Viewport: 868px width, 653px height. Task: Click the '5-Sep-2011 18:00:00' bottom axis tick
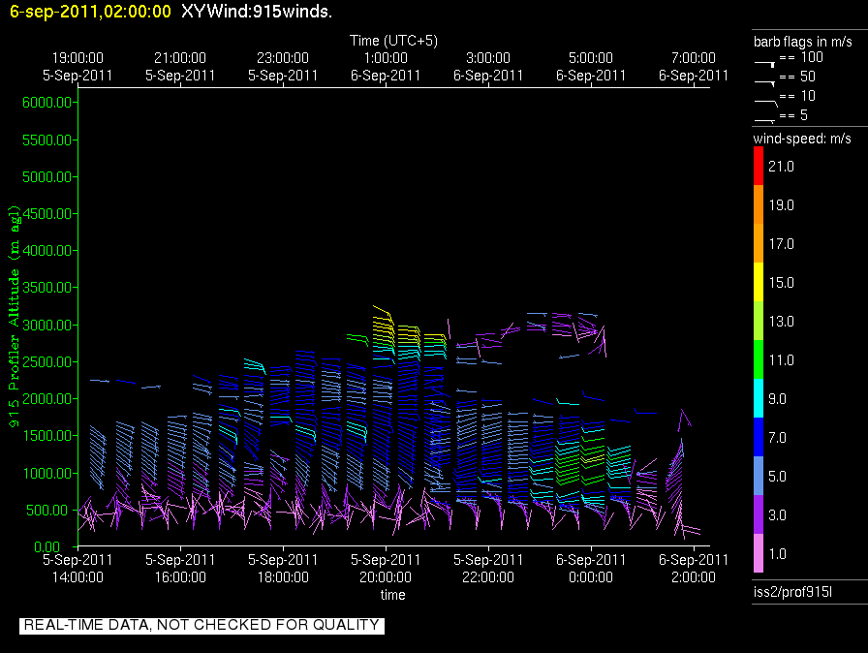[283, 569]
